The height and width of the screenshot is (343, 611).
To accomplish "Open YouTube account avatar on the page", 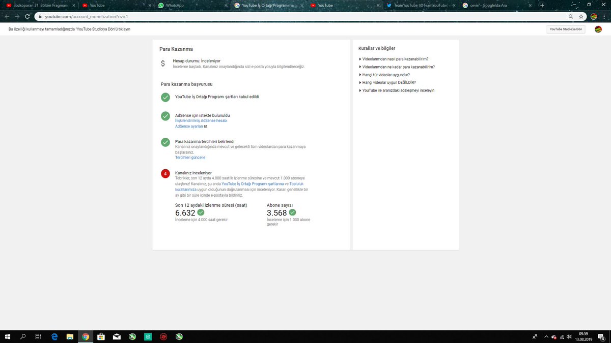I will coord(598,29).
